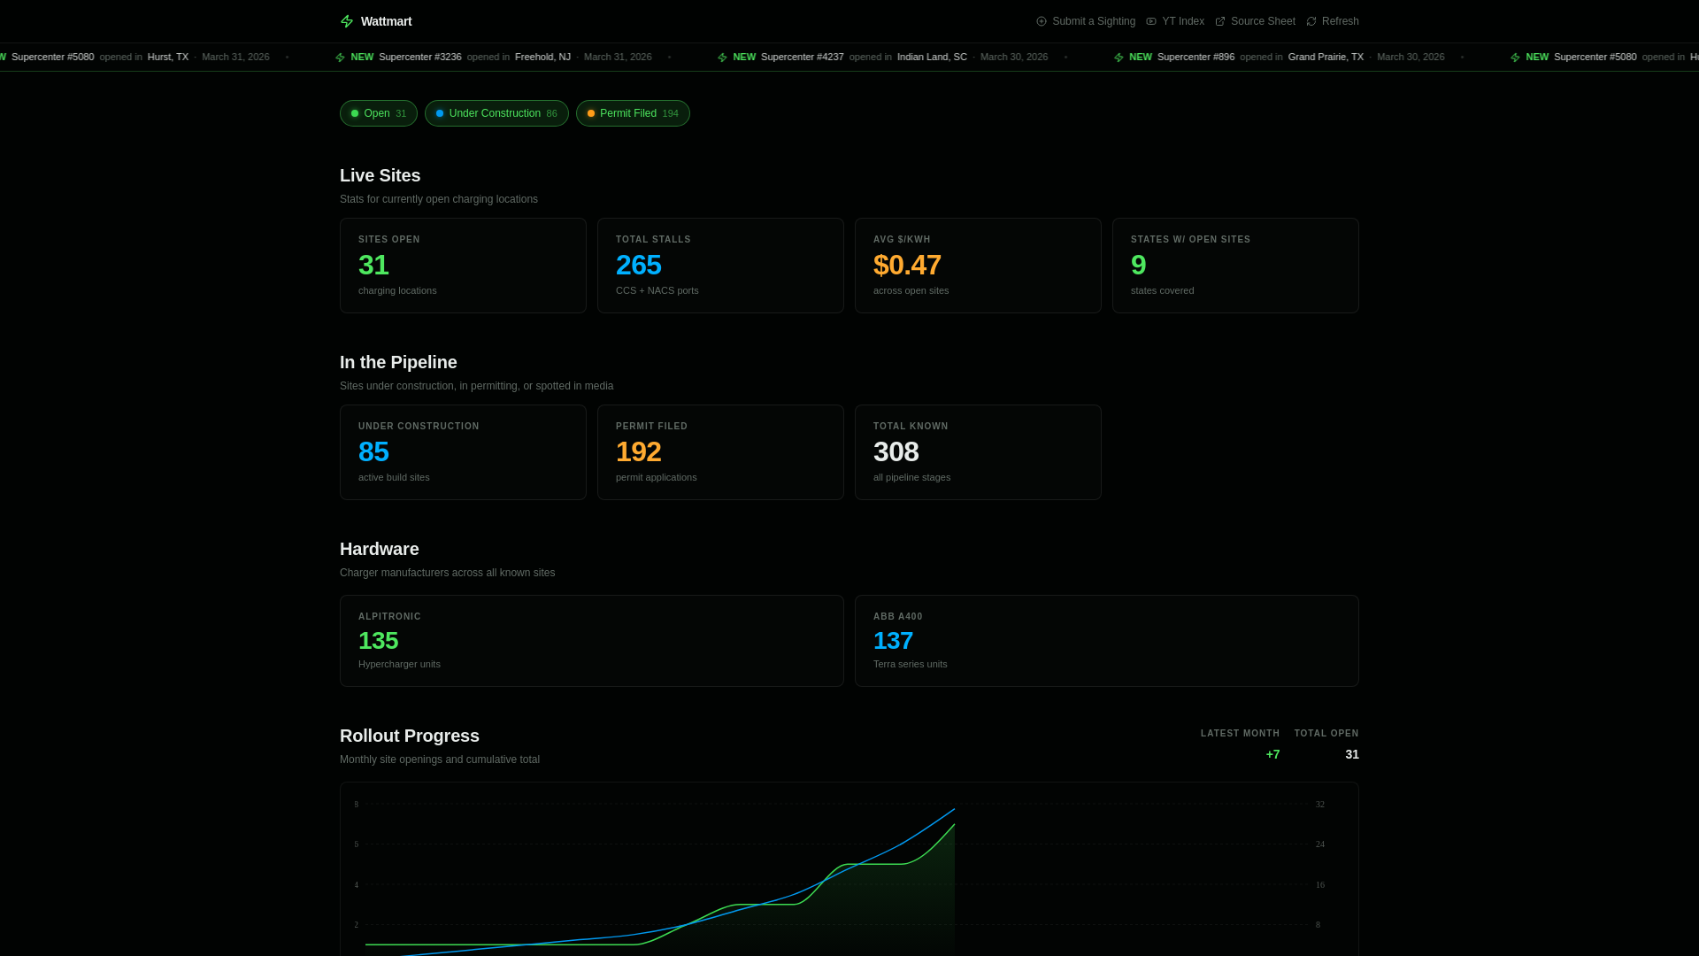Click the circular arrows Refresh icon
The image size is (1699, 956).
(x=1311, y=21)
